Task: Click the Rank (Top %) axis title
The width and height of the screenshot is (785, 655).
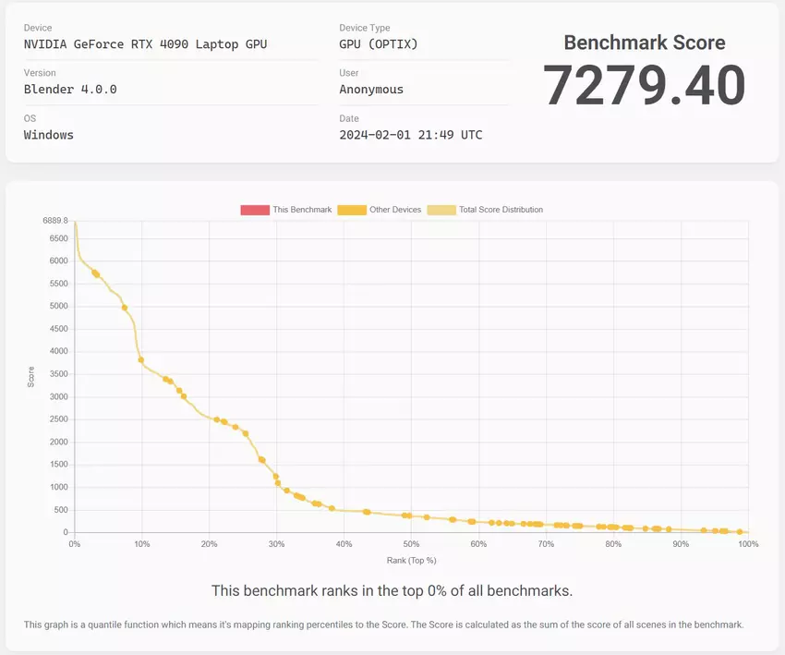Action: tap(411, 561)
